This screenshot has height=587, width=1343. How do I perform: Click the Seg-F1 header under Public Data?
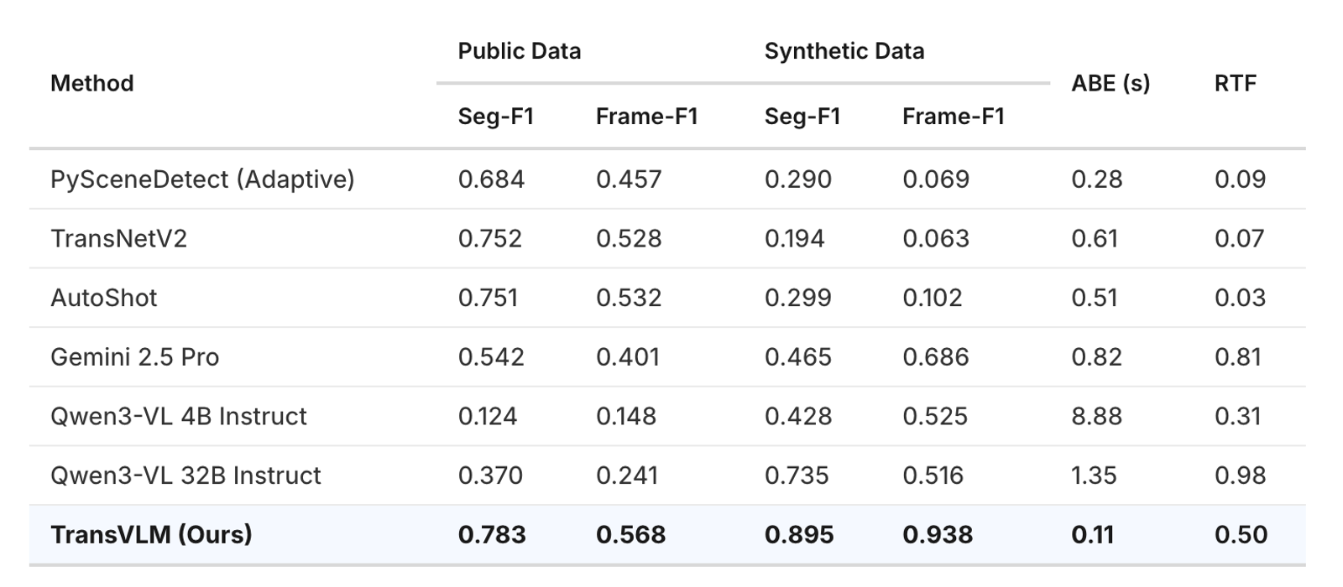click(x=495, y=116)
